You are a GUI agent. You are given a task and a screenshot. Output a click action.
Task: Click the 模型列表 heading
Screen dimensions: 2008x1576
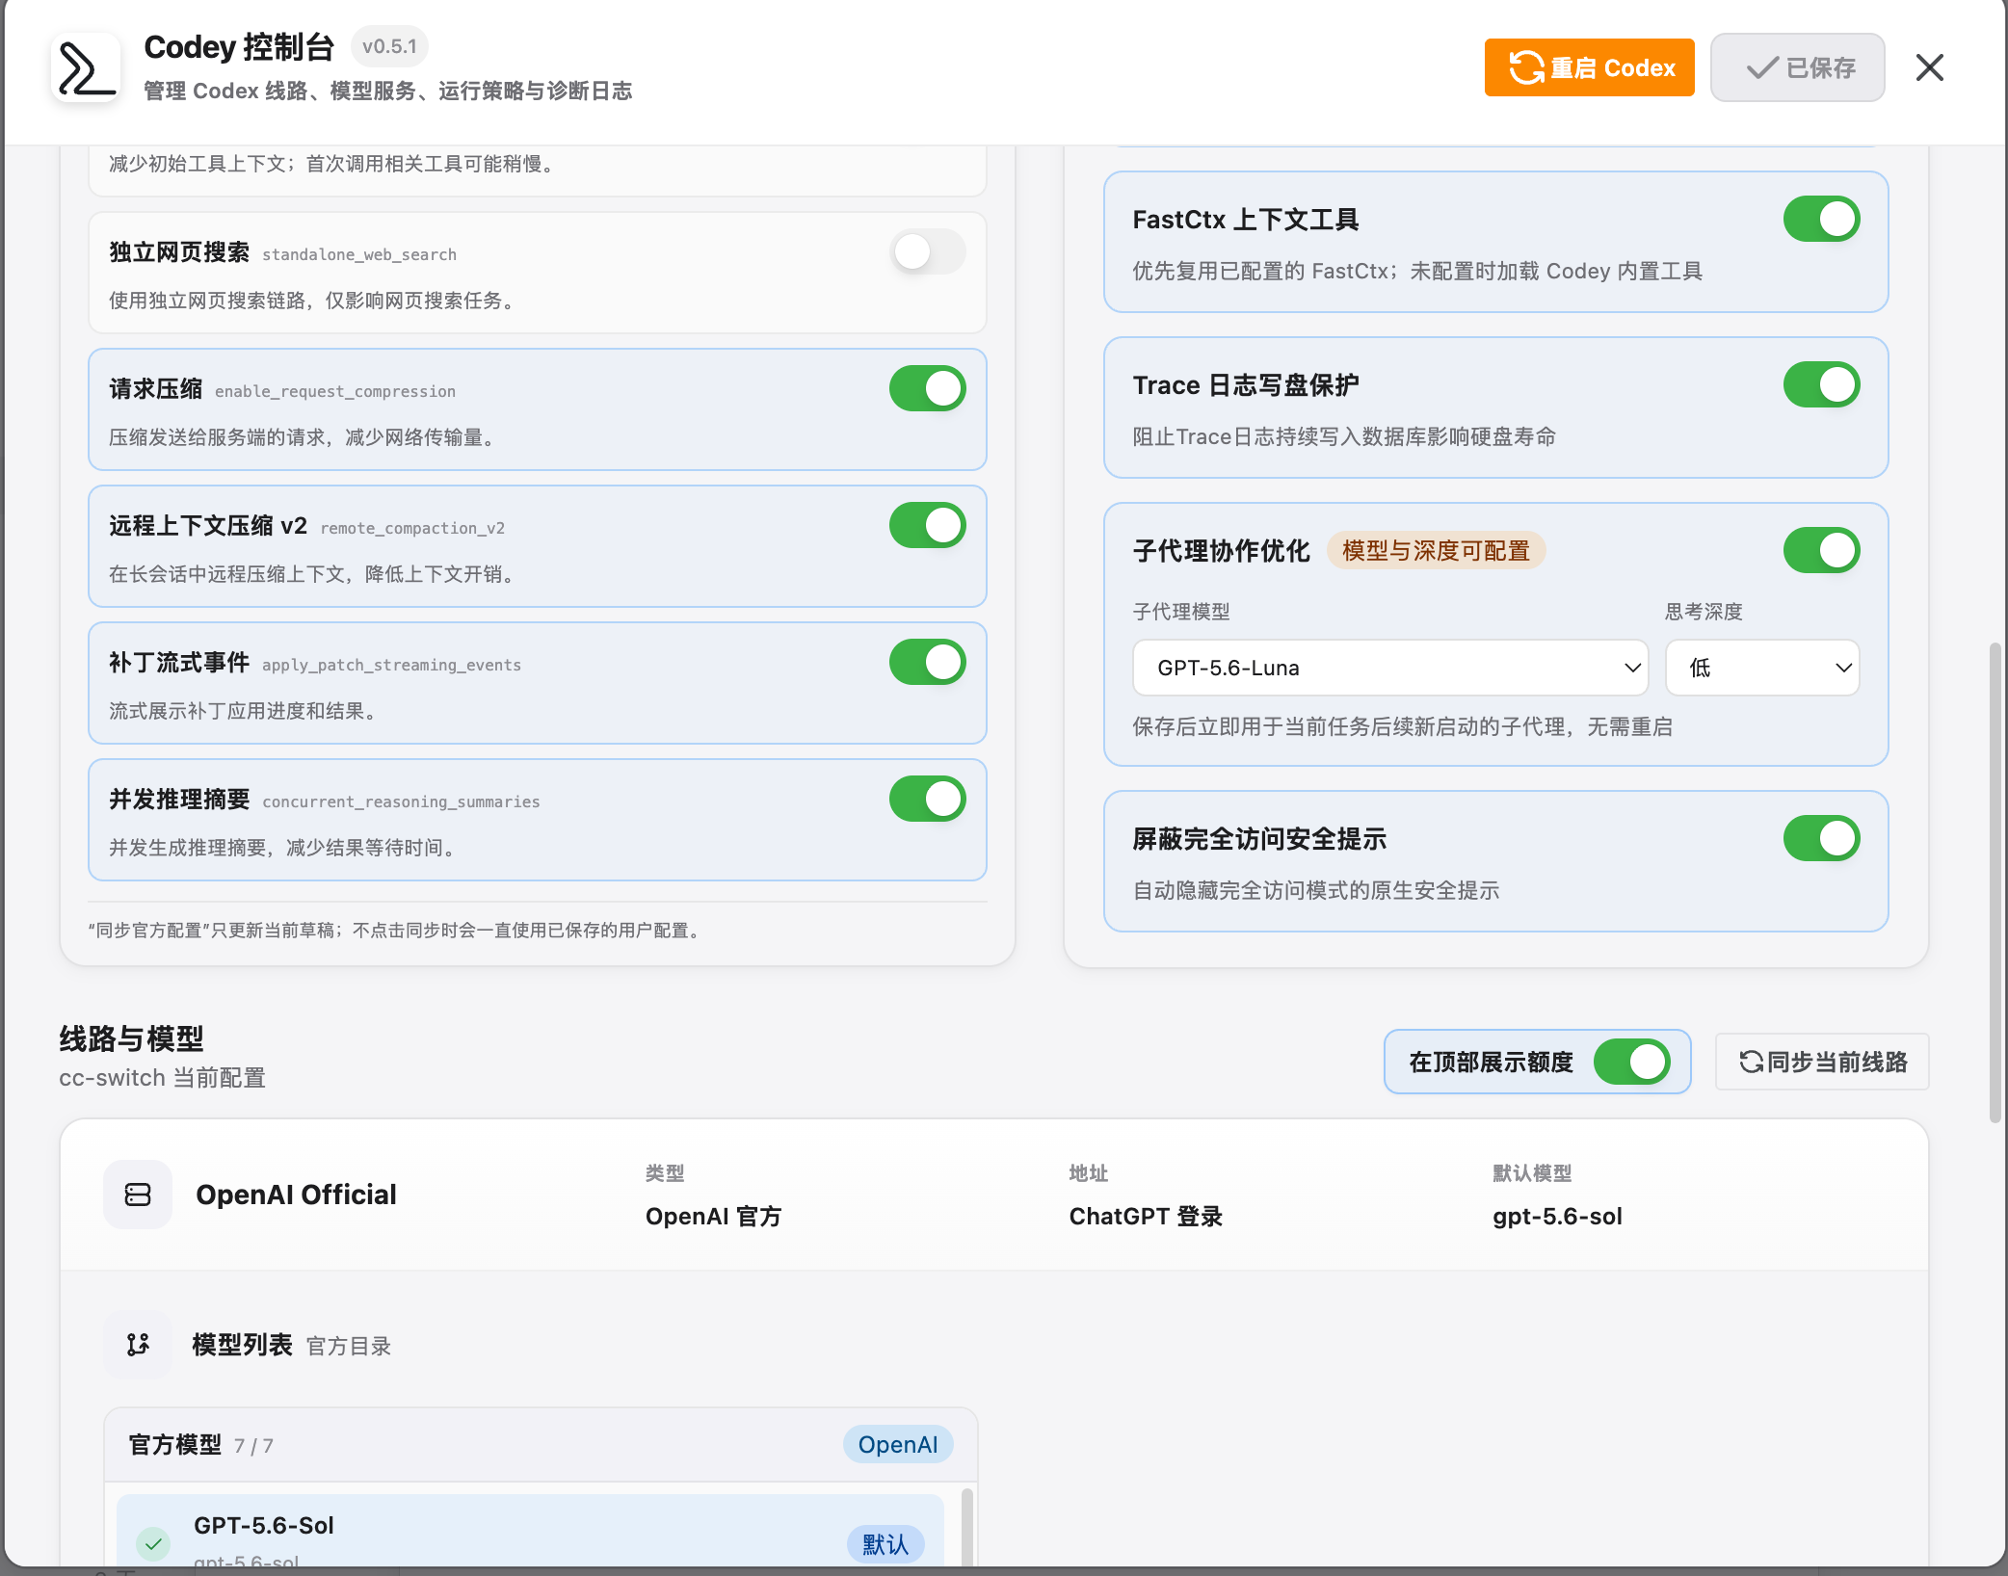point(242,1345)
